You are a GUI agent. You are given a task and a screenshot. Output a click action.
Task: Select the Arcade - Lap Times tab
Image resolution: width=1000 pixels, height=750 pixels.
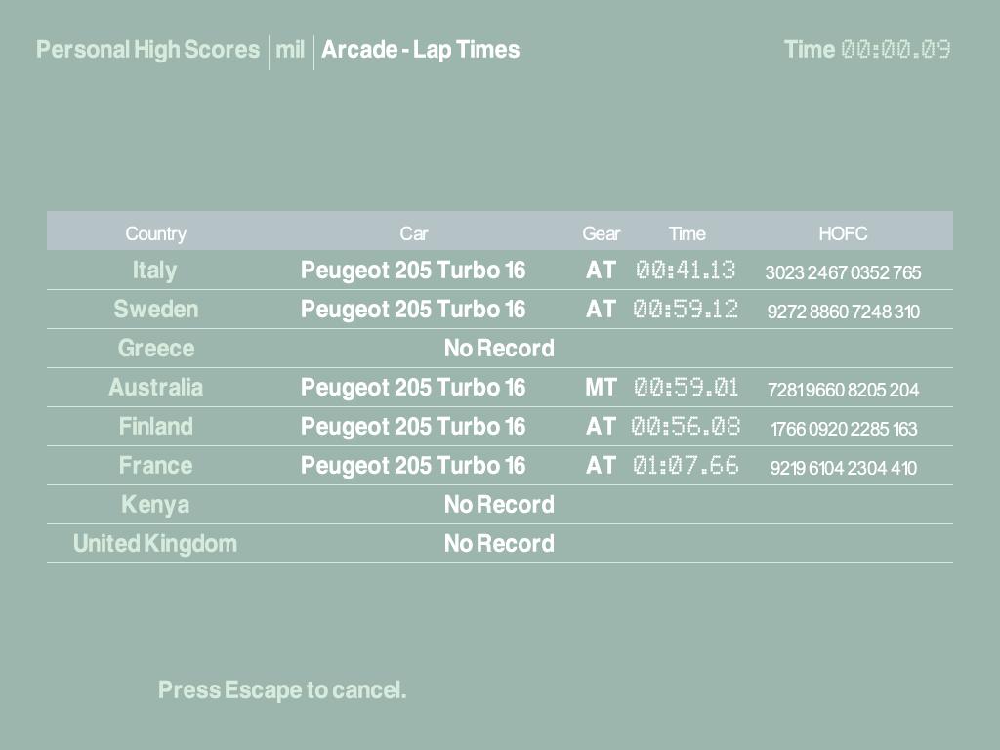[420, 50]
